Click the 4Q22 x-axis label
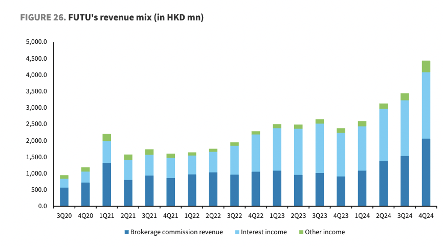 tap(255, 215)
